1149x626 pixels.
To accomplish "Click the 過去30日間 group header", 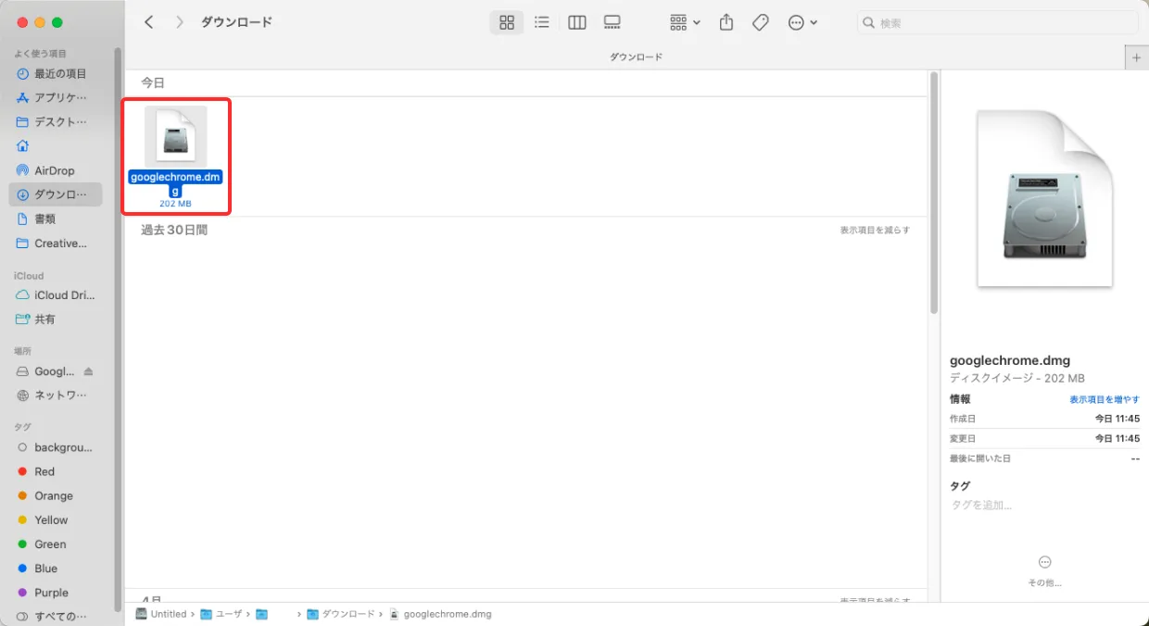I will pyautogui.click(x=174, y=230).
